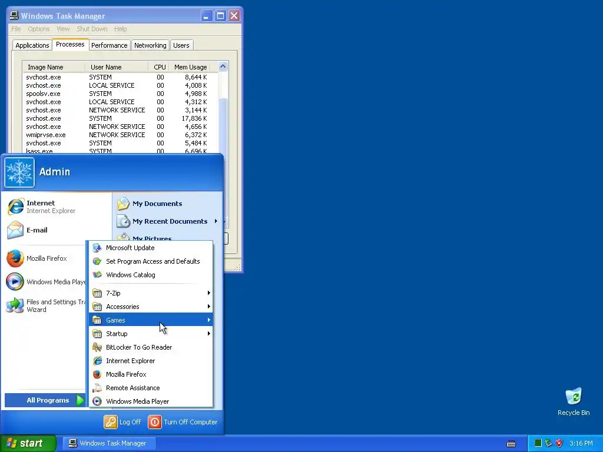
Task: Click the green CPU usage tray icon
Action: coord(538,443)
